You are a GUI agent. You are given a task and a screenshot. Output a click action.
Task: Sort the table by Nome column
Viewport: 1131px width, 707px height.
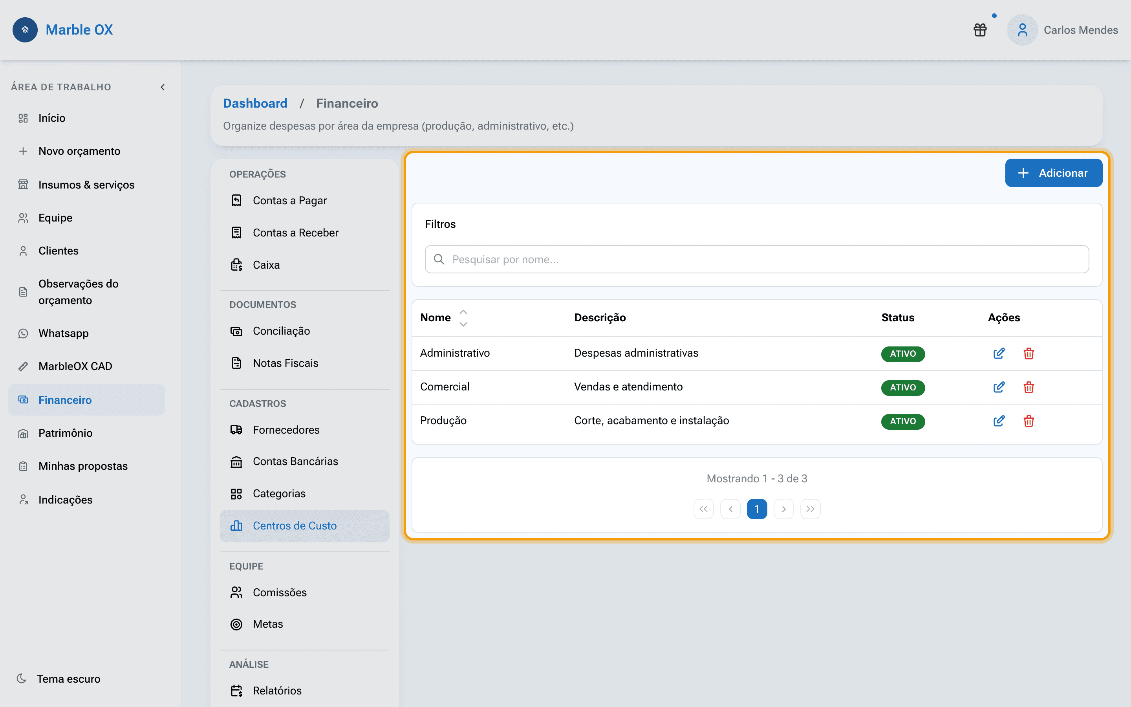pos(463,318)
